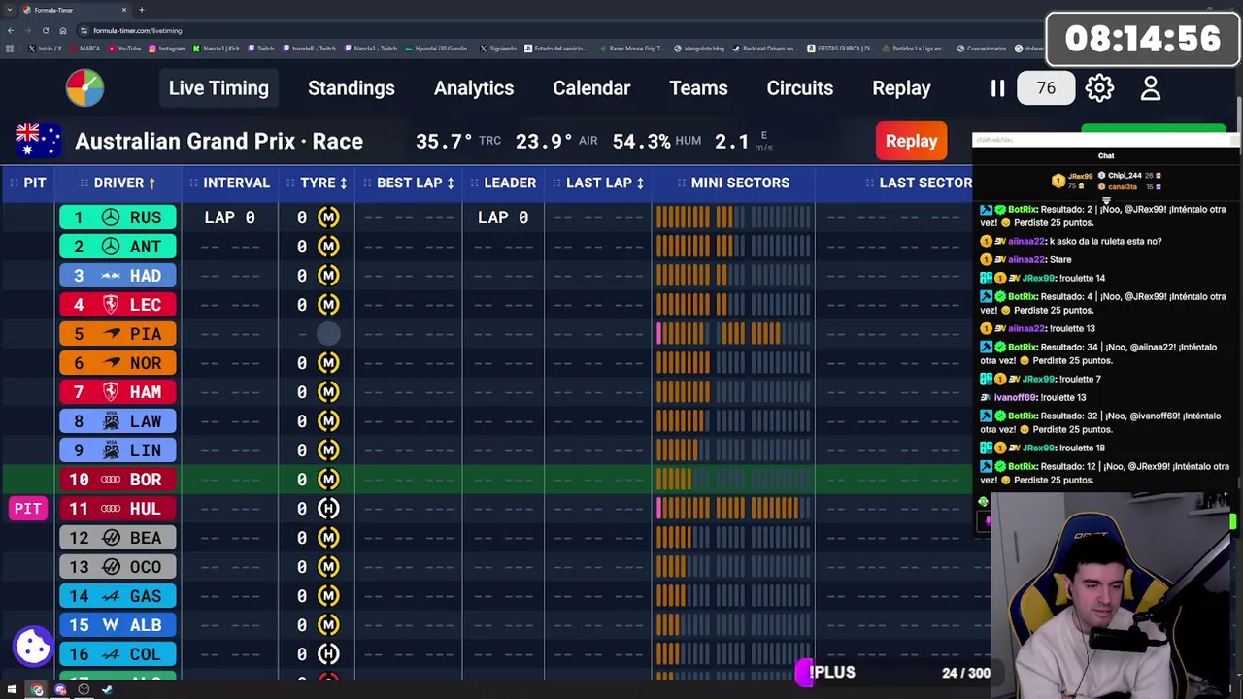Open the Analytics page

coord(474,88)
